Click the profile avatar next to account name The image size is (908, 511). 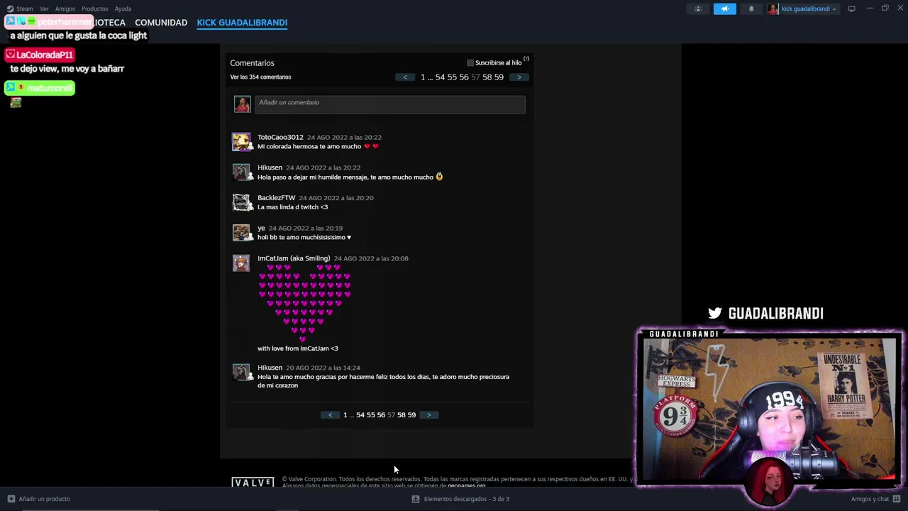(773, 9)
